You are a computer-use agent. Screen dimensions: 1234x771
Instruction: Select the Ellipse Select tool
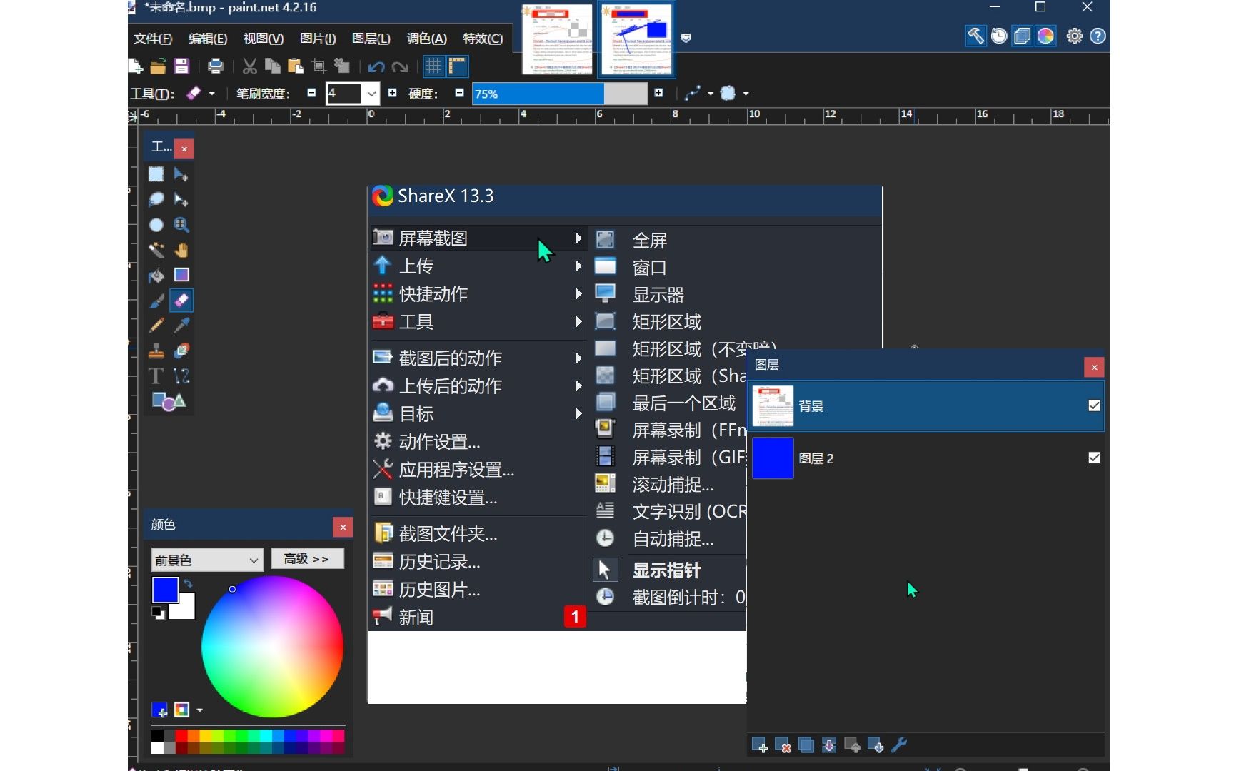[x=156, y=225]
